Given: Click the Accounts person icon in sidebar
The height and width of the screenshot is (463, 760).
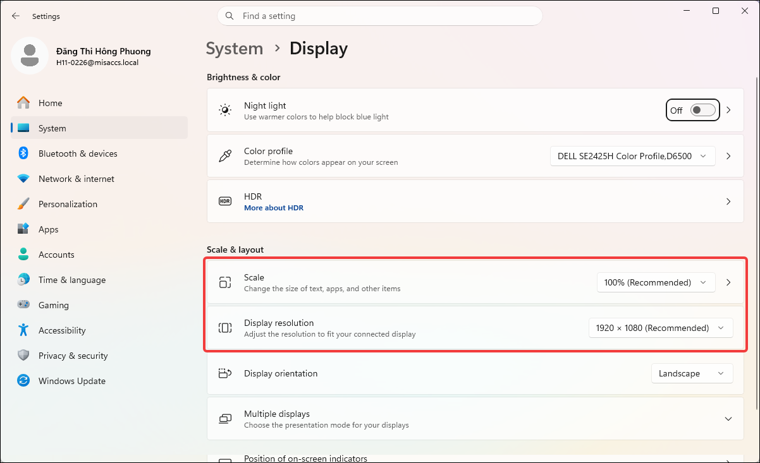Looking at the screenshot, I should [23, 255].
